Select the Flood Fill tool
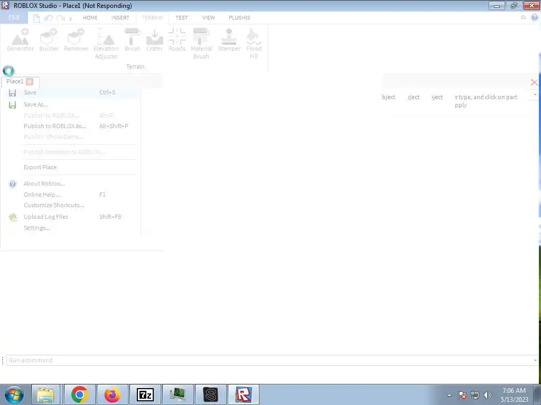Viewport: 541px width, 405px height. click(x=254, y=44)
